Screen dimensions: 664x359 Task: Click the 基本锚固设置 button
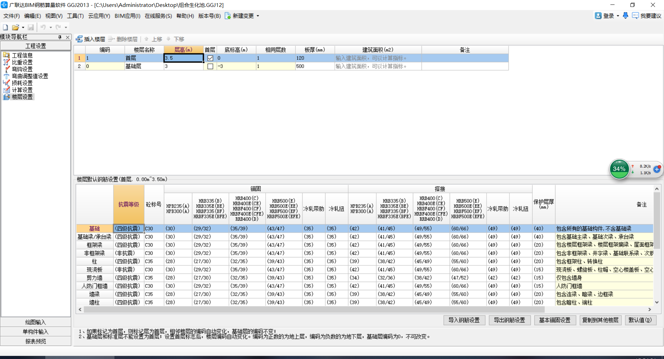(555, 320)
